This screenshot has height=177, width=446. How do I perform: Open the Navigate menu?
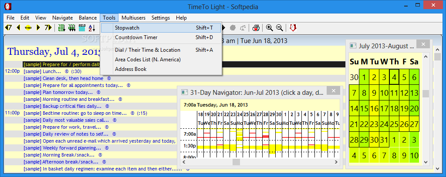(63, 18)
